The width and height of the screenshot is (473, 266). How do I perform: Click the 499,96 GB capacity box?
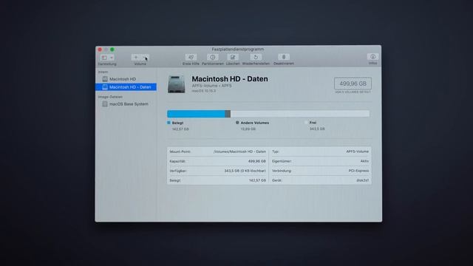[x=353, y=83]
